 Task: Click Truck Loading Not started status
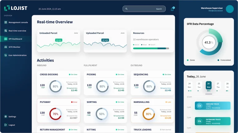click(x=165, y=130)
